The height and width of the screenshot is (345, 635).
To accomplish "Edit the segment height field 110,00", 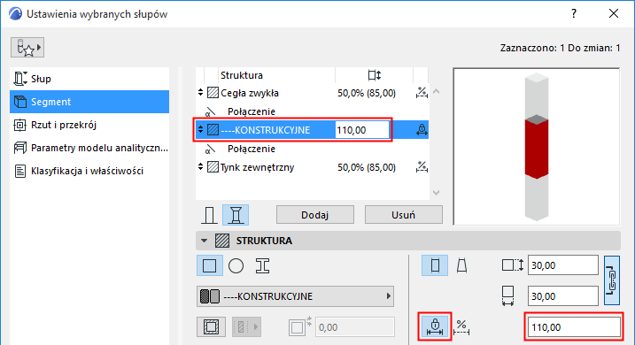I will (x=573, y=327).
